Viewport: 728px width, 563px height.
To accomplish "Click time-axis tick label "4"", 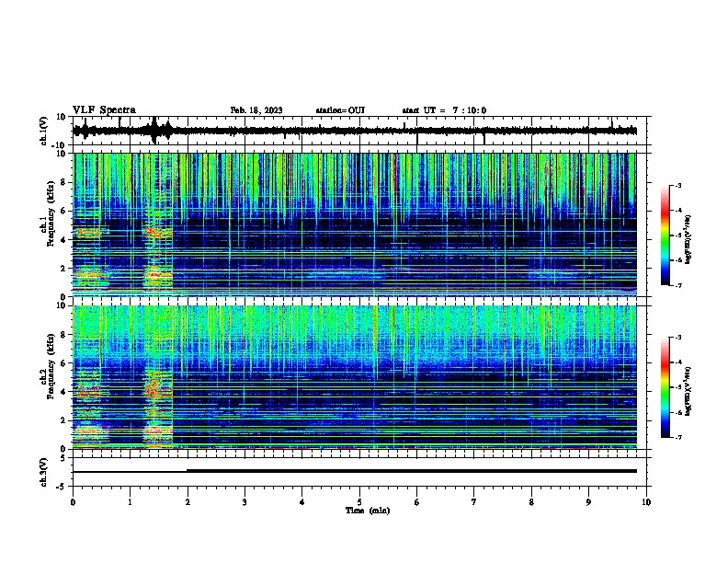I will pyautogui.click(x=302, y=502).
